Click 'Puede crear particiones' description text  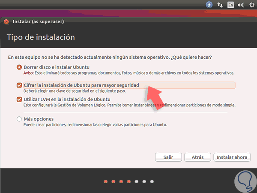95,125
